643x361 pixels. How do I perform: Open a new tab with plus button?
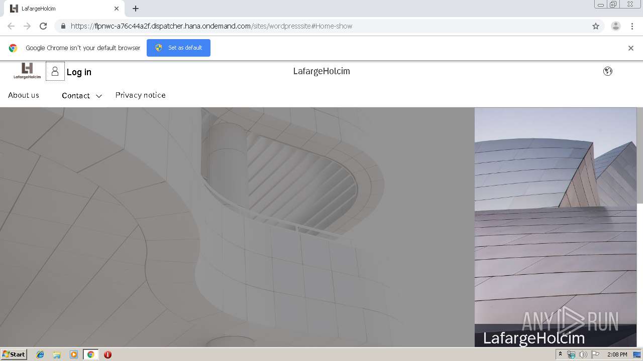[136, 9]
